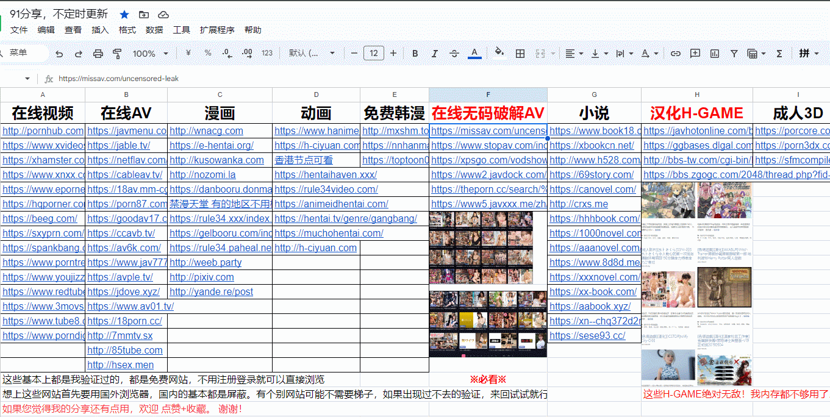Click the undo icon in the toolbar
Image resolution: width=830 pixels, height=417 pixels.
tap(59, 54)
